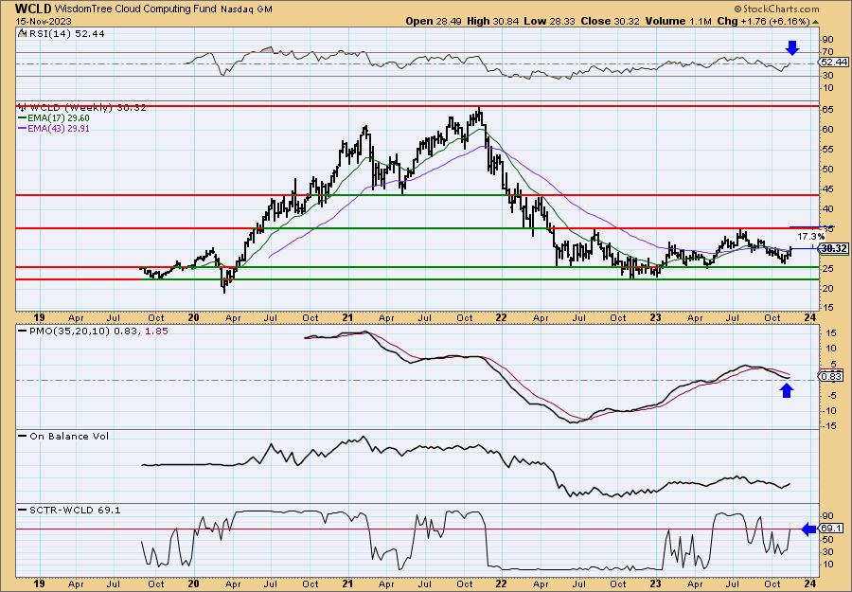Click the WCLD (Weekly) 30.32 legend label

[x=86, y=108]
